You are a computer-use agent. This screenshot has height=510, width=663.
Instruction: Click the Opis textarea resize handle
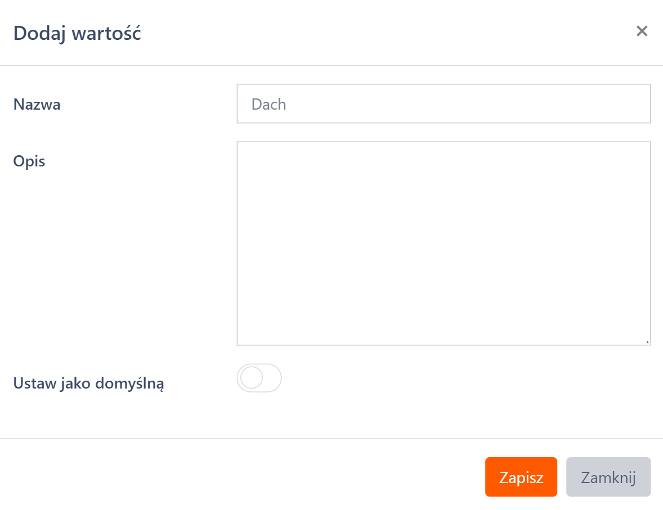point(647,342)
